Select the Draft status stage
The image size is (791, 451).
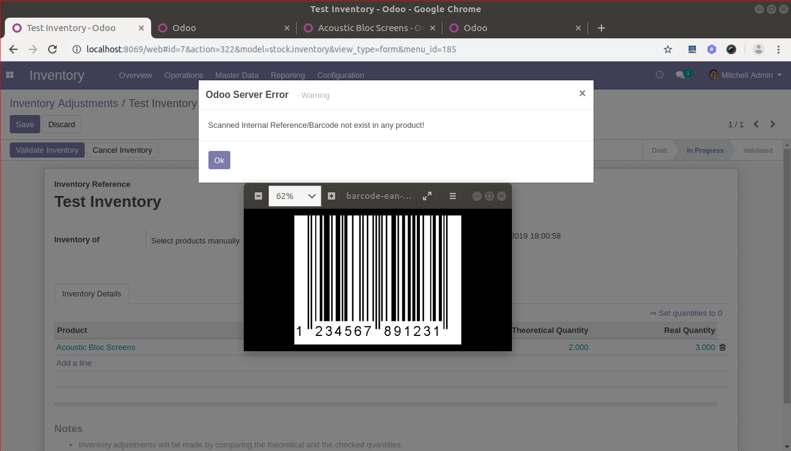point(659,150)
